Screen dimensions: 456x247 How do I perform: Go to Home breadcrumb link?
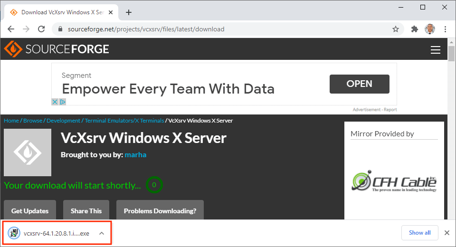[11, 121]
